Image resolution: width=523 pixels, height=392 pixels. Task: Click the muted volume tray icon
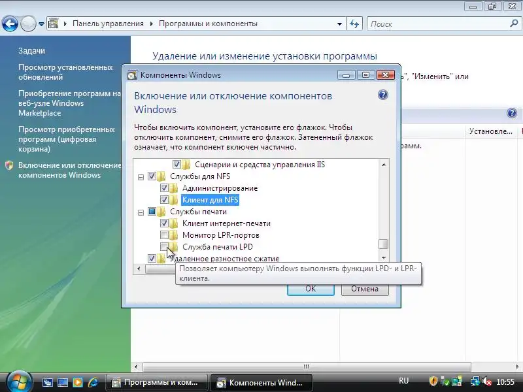click(487, 381)
